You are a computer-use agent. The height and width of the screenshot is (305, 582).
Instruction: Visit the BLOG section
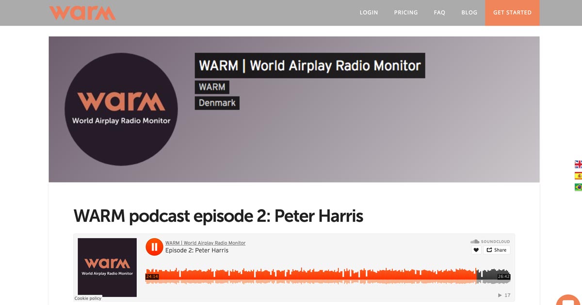pyautogui.click(x=469, y=13)
